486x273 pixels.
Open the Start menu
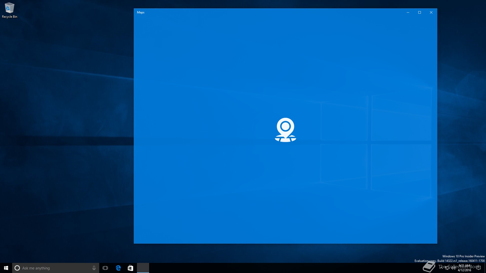click(6, 268)
